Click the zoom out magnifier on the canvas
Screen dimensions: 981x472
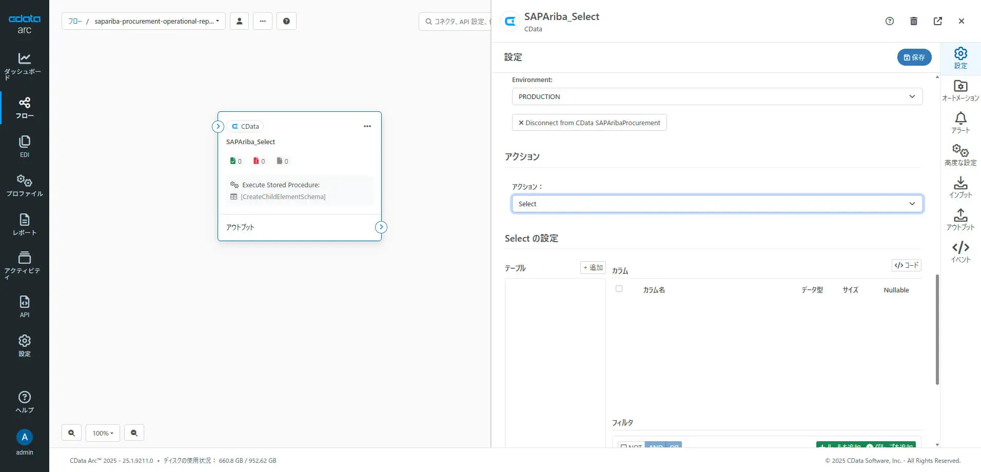[134, 432]
